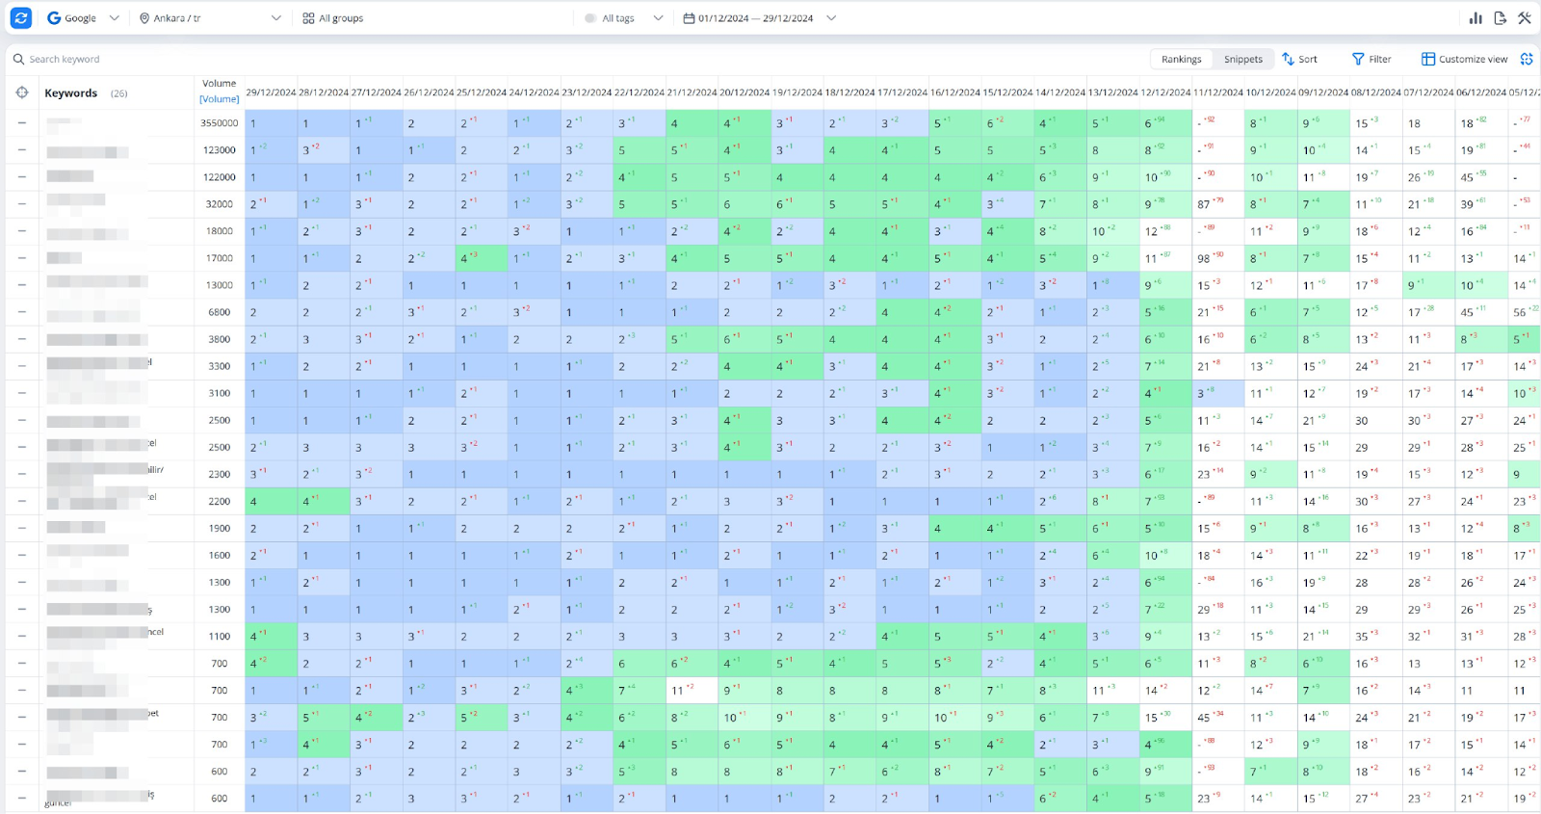Click the 09/12/2024 column header

[1323, 92]
